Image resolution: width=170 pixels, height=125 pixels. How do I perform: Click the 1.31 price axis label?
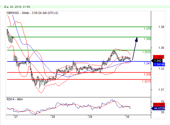[161, 90]
